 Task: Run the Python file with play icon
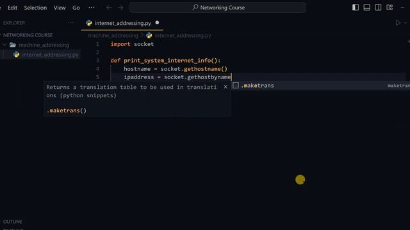tap(398, 23)
